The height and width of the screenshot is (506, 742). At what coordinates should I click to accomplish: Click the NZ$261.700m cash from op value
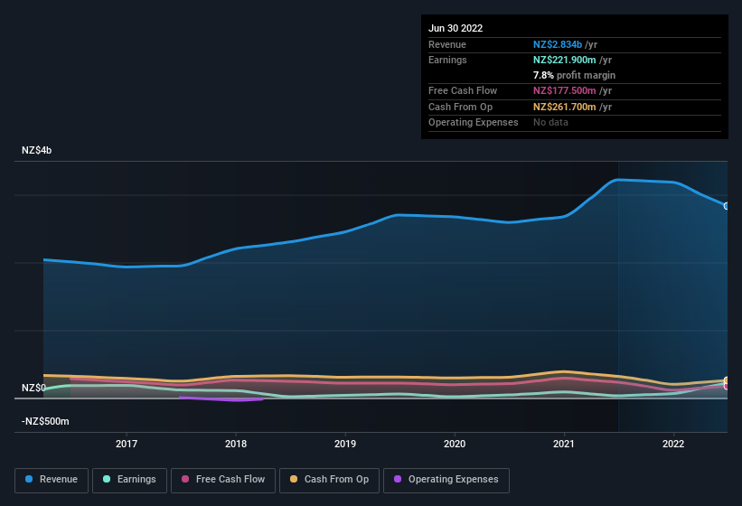click(565, 107)
